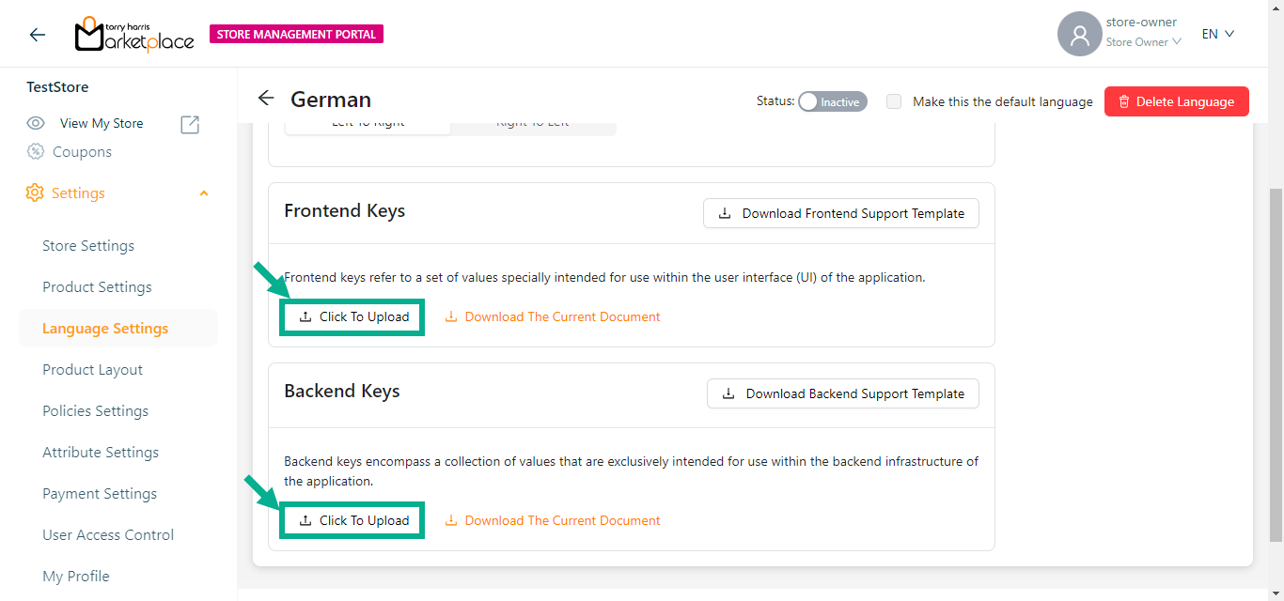Check Make this the default language
The height and width of the screenshot is (601, 1284).
tap(894, 101)
